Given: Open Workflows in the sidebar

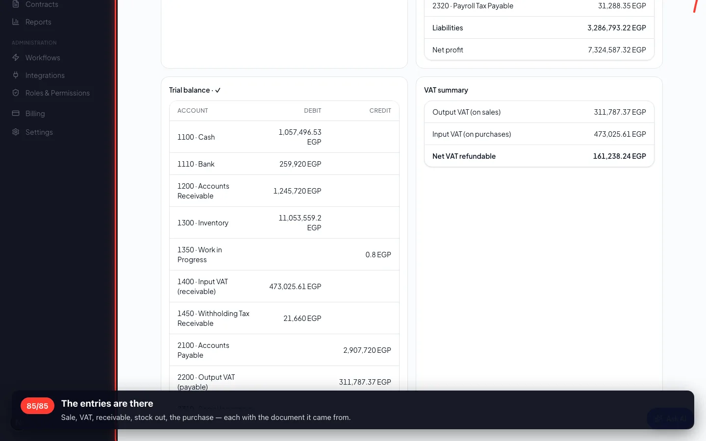Looking at the screenshot, I should [43, 58].
